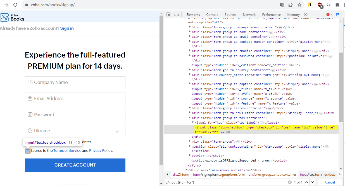345x186 pixels.
Task: Clear the DevTools search query
Action: tap(290, 182)
